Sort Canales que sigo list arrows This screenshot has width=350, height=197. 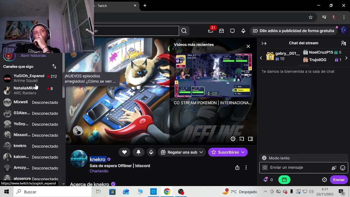[54, 66]
